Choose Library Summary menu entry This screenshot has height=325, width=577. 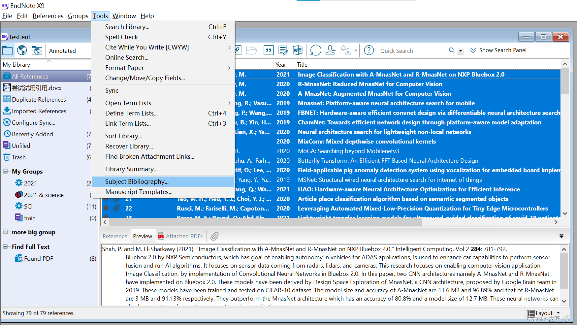click(163, 169)
